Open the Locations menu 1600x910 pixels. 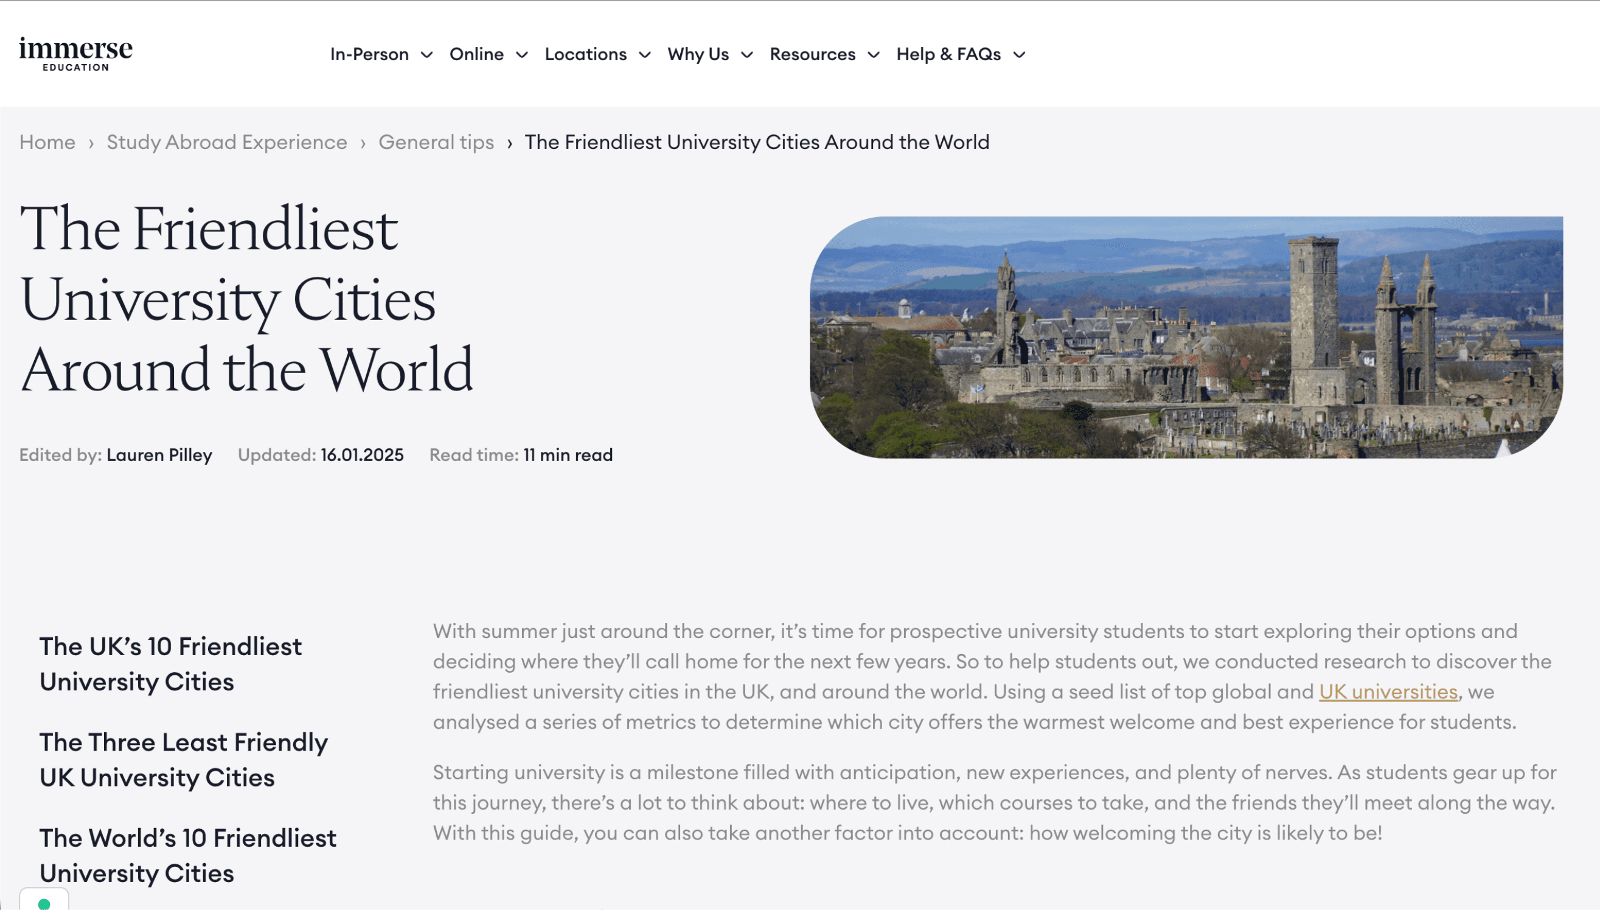(x=586, y=54)
